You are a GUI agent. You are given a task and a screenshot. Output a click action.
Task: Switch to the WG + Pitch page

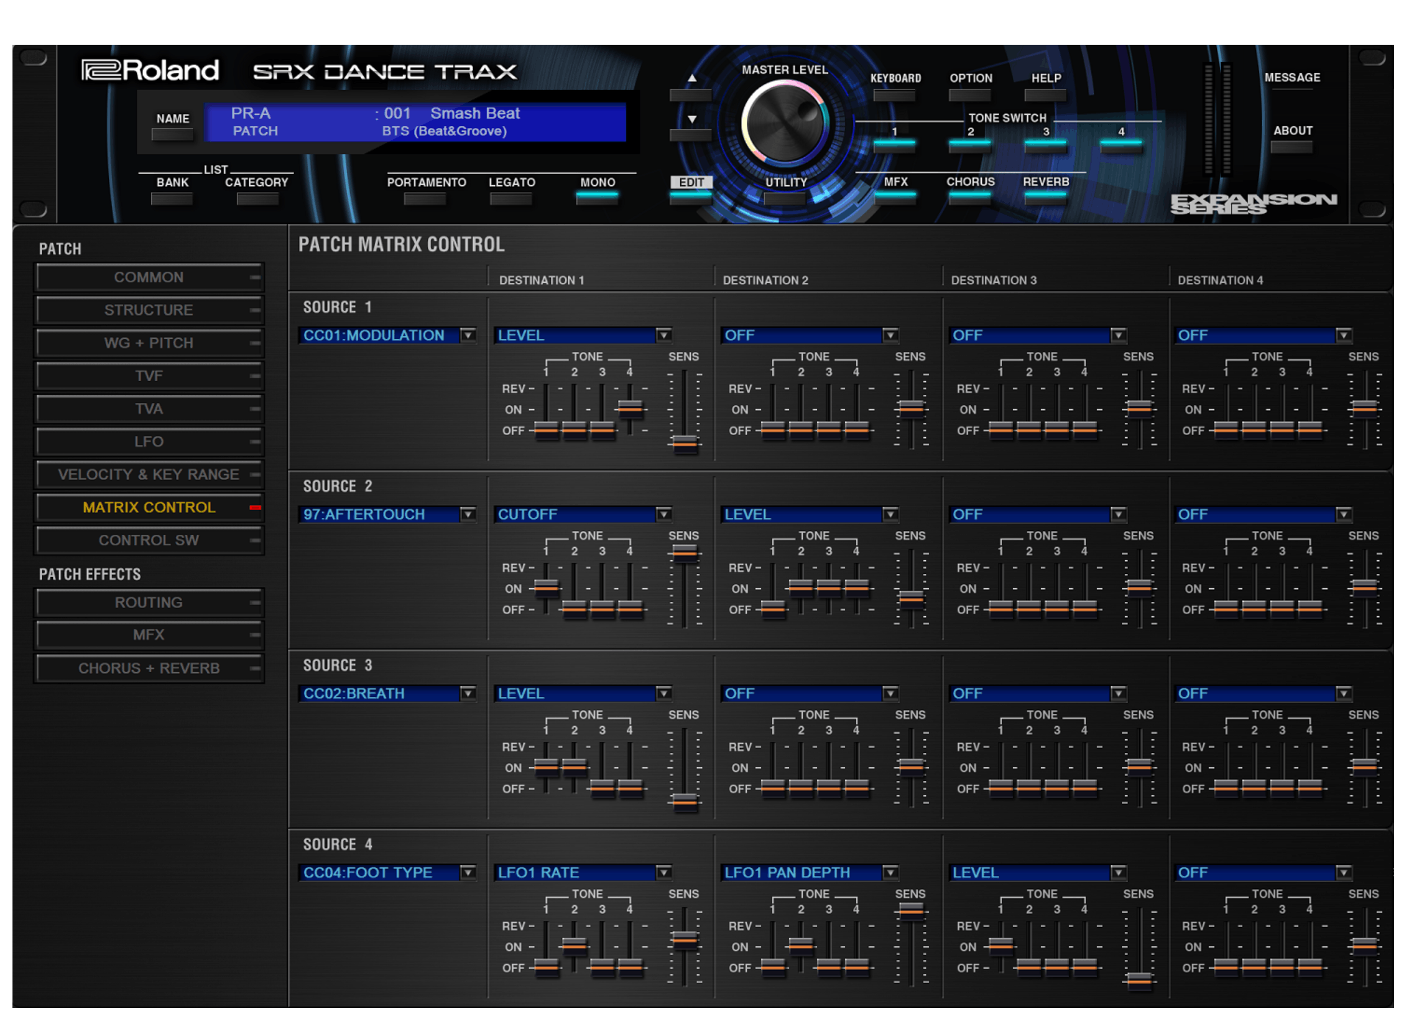149,343
